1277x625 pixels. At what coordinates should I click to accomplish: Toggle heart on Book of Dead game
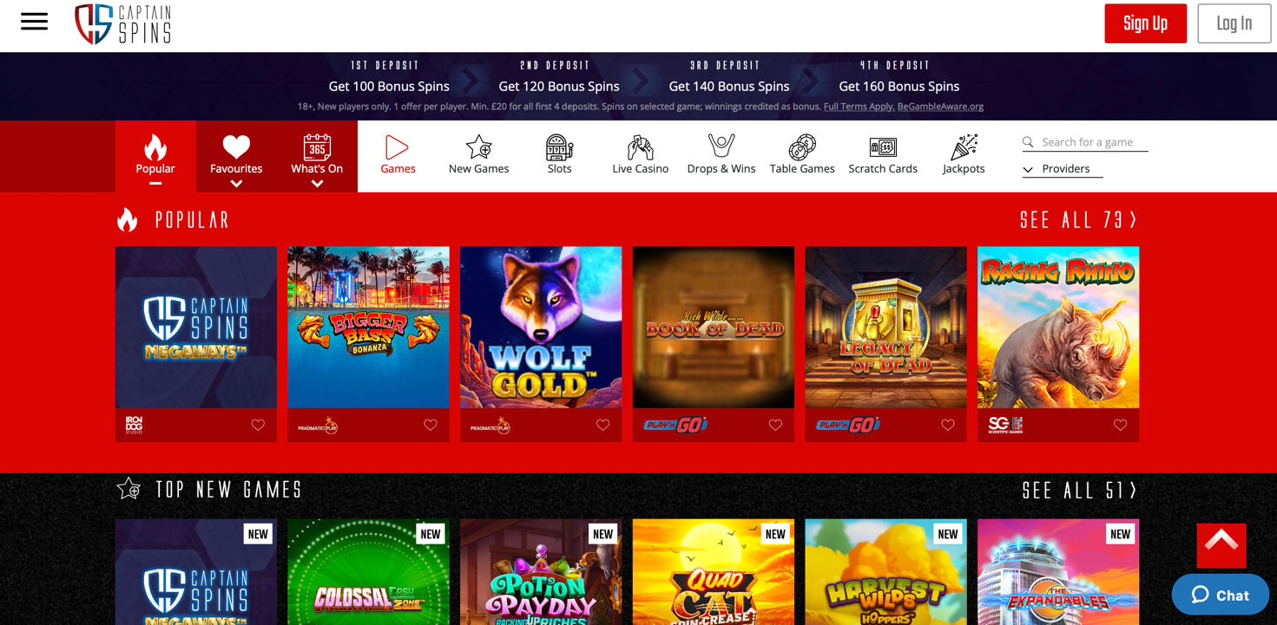775,425
